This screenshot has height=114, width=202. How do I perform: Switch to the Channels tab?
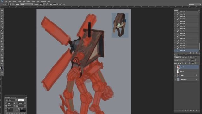click(181, 55)
